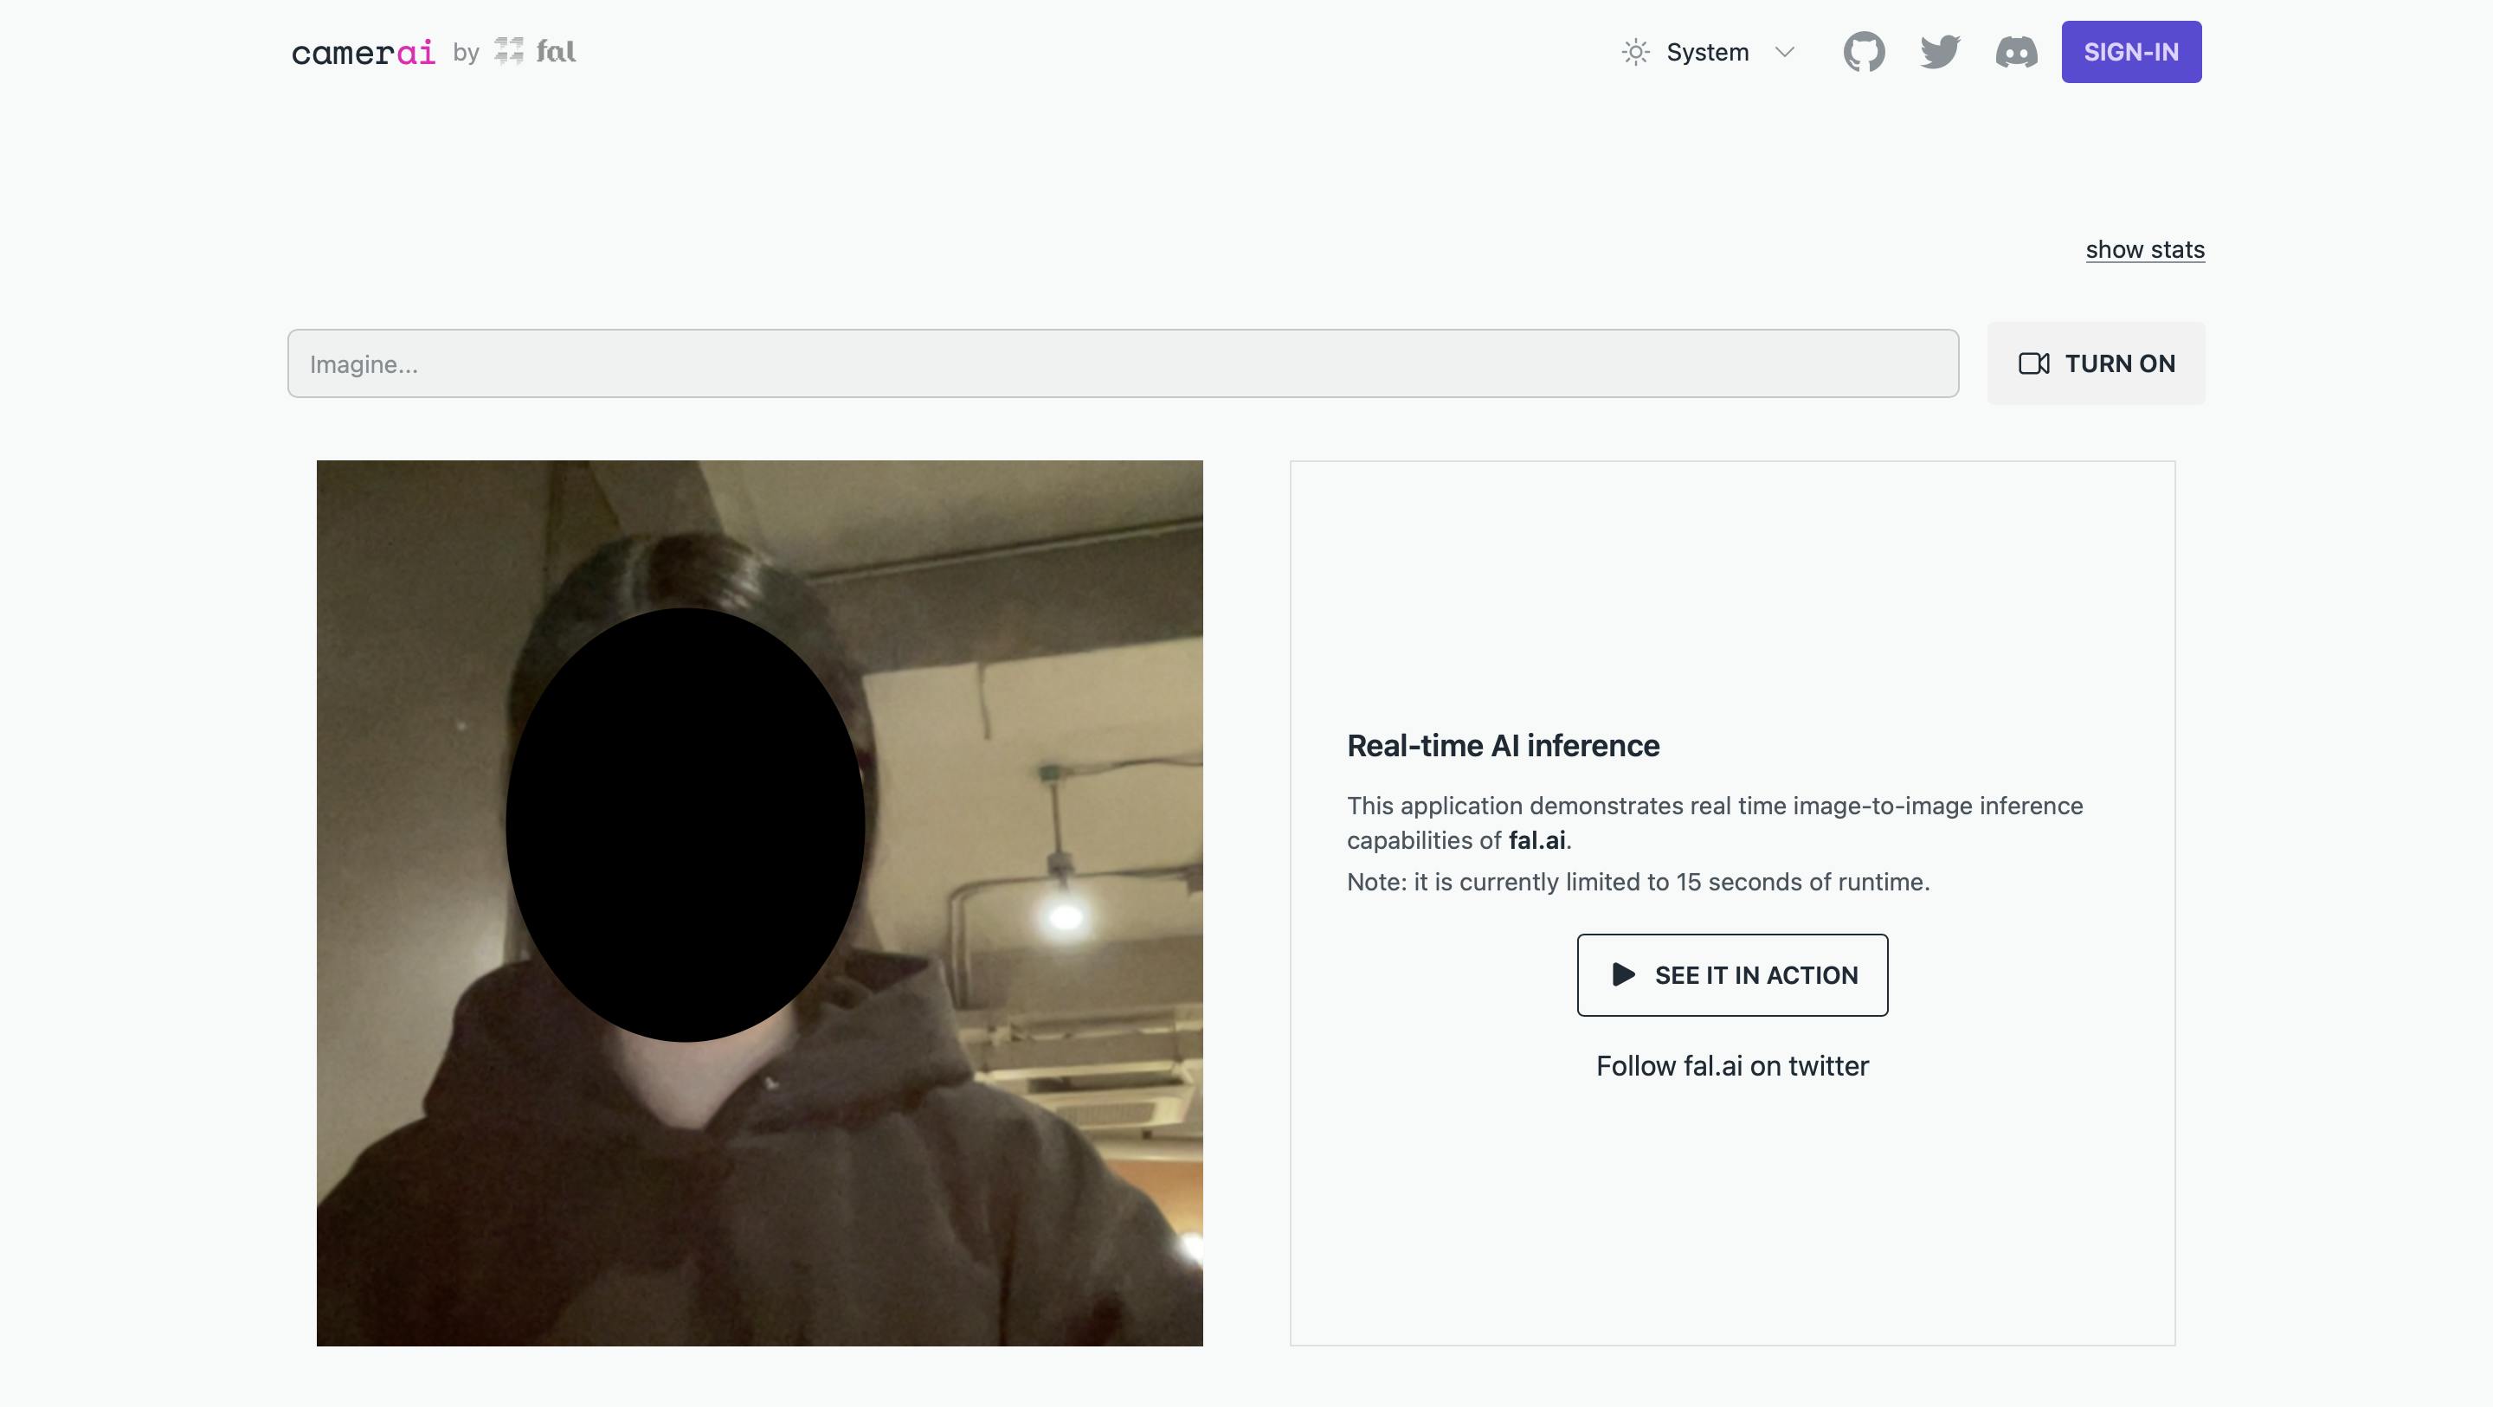Click the SEE IT IN ACTION button
The image size is (2493, 1407).
(1732, 975)
